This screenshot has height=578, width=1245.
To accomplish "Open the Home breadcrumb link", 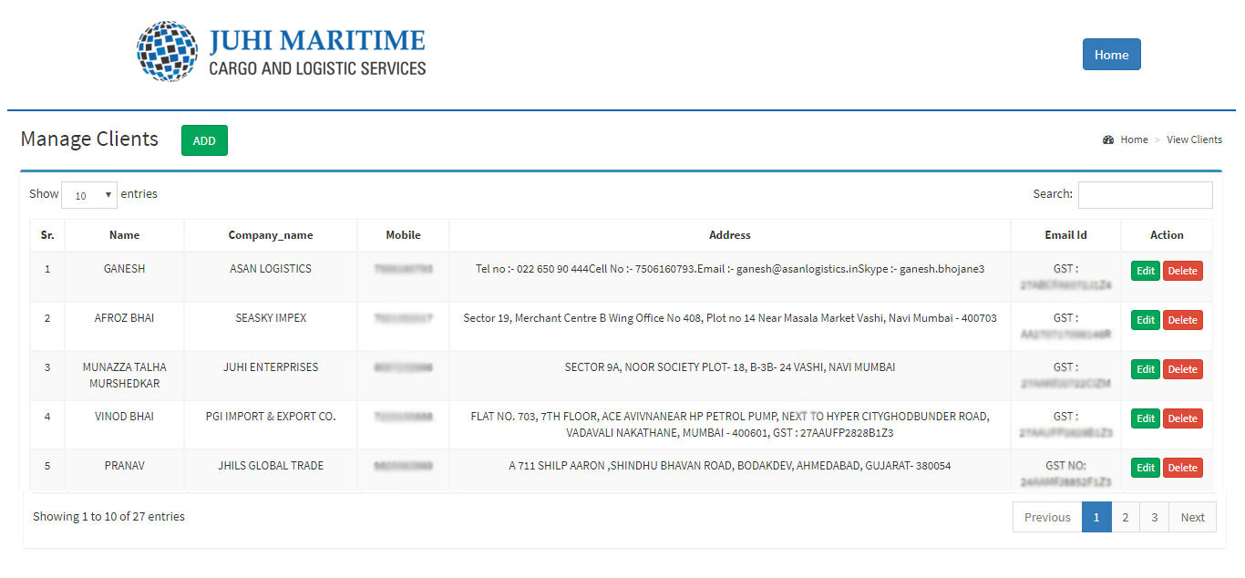I will click(1134, 139).
